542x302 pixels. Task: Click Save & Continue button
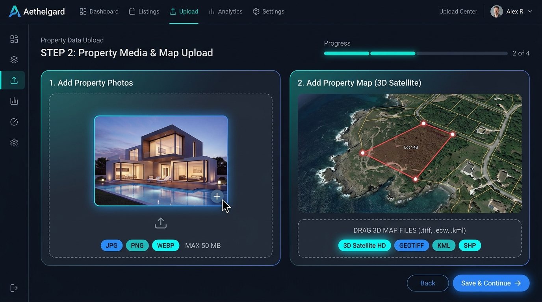(x=491, y=283)
